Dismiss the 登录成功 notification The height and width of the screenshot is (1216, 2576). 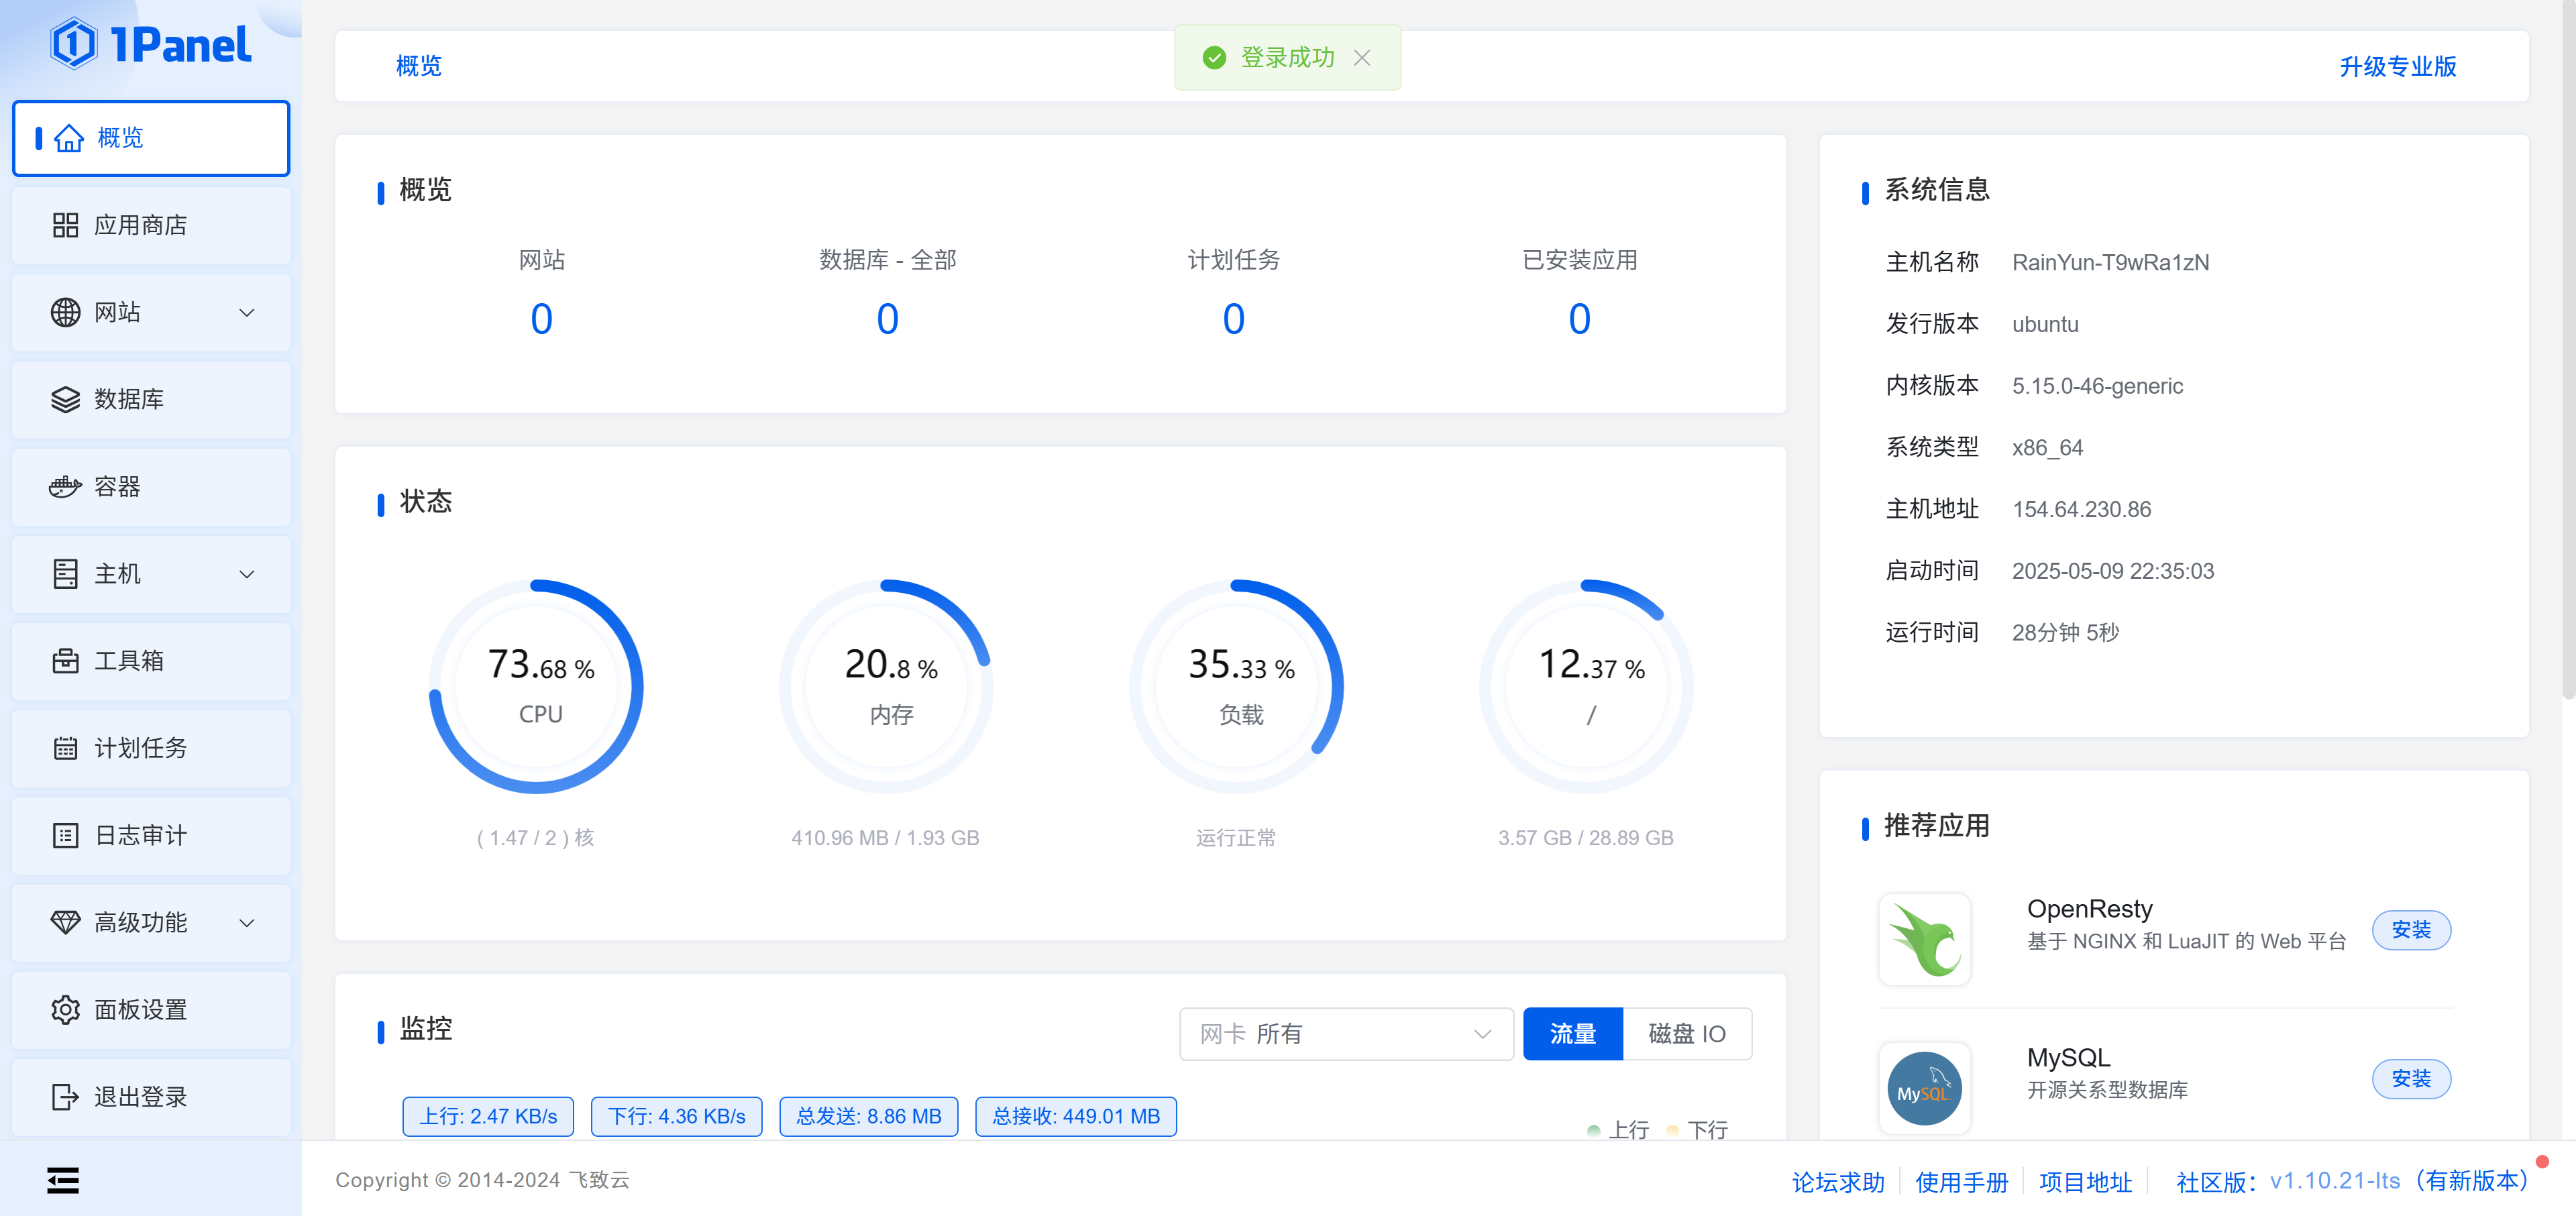tap(1362, 58)
